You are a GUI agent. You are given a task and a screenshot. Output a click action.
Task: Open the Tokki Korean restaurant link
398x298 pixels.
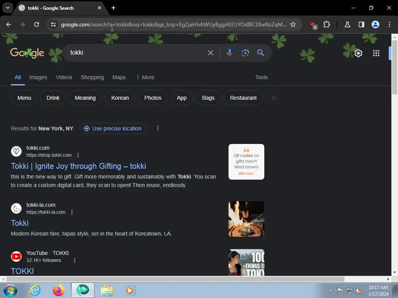click(19, 223)
